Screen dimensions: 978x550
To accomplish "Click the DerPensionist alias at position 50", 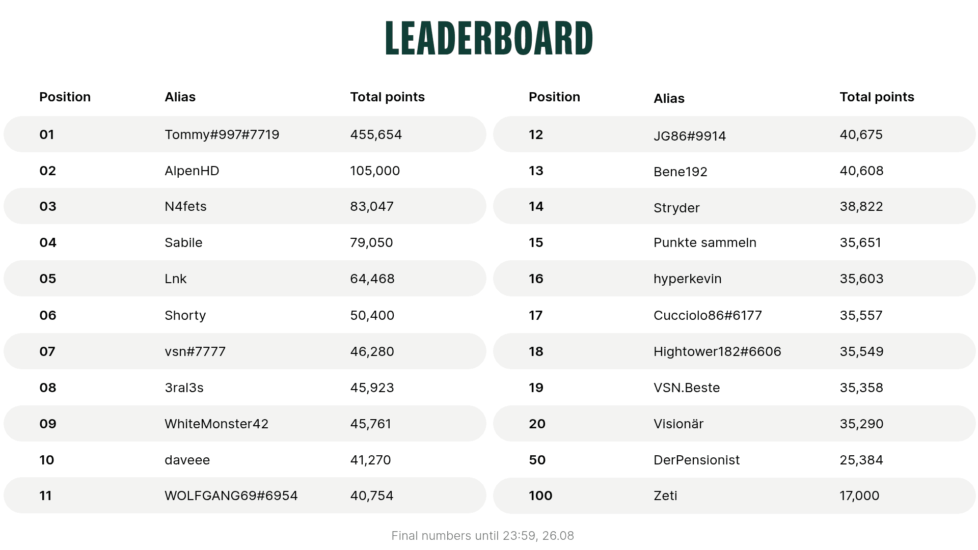I will 696,460.
